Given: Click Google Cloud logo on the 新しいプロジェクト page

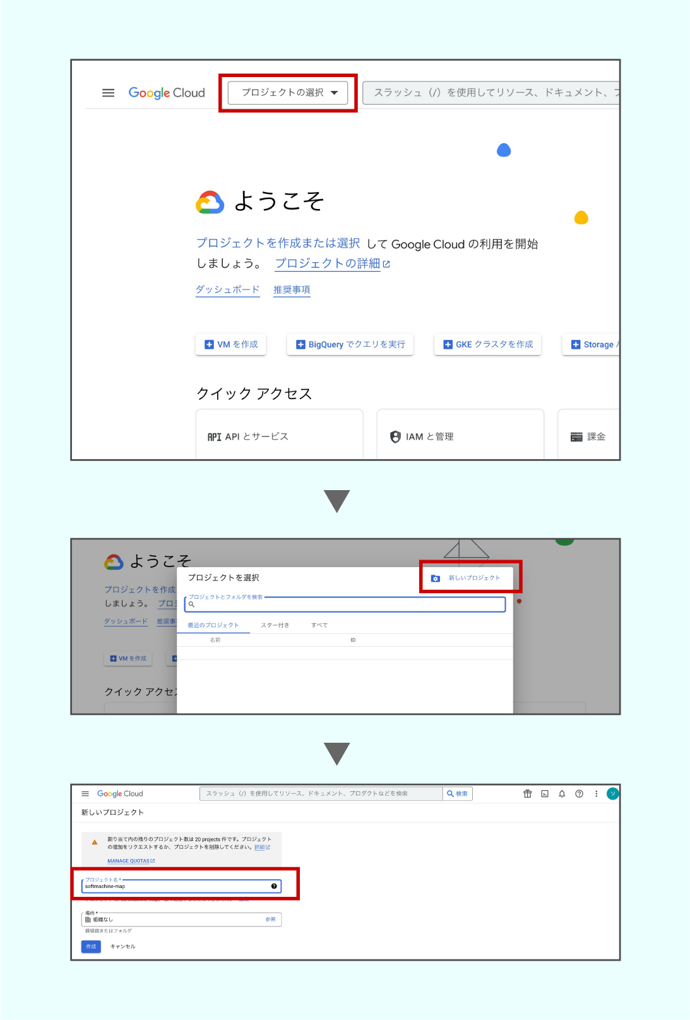Looking at the screenshot, I should tap(120, 794).
